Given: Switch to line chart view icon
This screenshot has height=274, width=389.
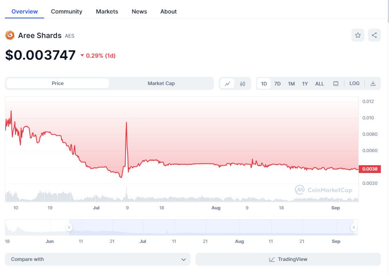Looking at the screenshot, I should pyautogui.click(x=227, y=83).
